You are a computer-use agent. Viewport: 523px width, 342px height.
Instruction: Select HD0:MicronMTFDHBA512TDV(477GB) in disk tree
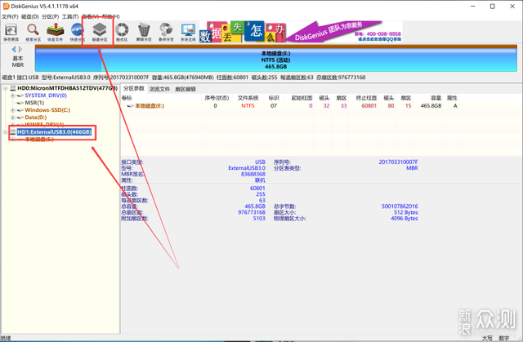point(67,88)
